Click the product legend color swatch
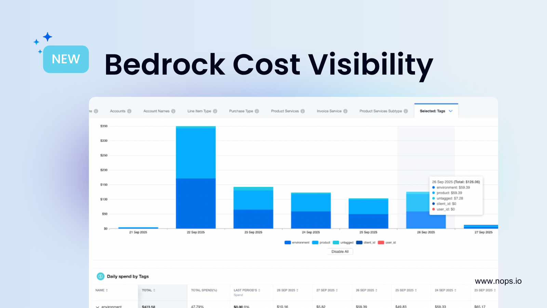Viewport: 547px width, 308px height. pos(315,243)
